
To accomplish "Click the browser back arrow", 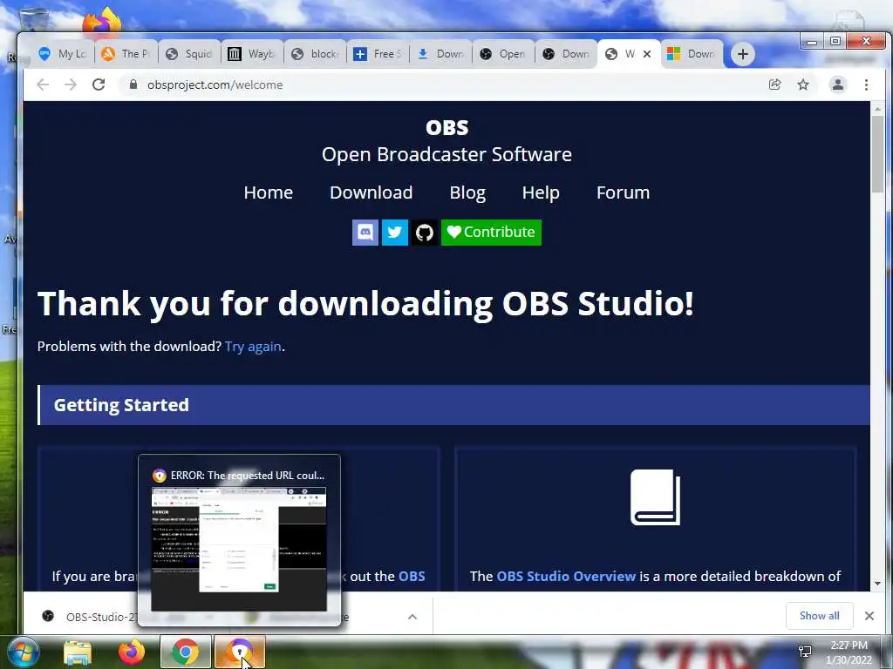I will click(x=43, y=84).
